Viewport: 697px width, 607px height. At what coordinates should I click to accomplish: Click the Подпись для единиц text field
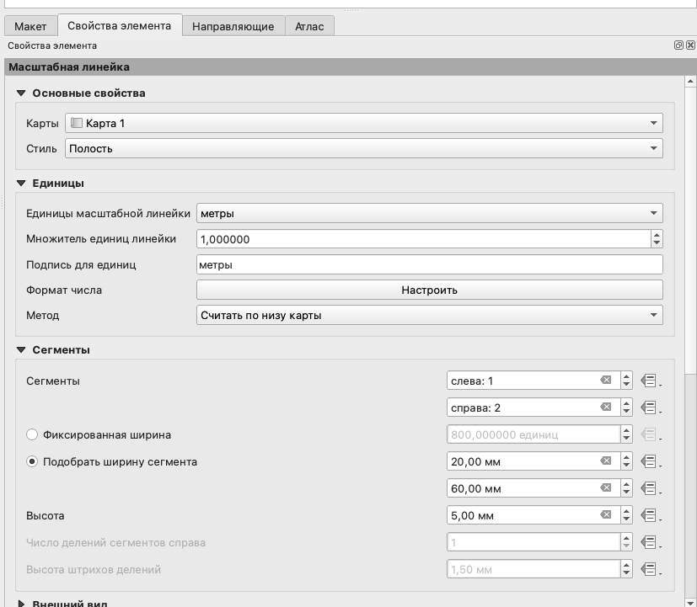coord(429,264)
